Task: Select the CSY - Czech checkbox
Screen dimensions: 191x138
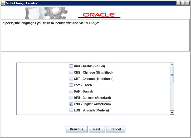Action: tap(71, 85)
